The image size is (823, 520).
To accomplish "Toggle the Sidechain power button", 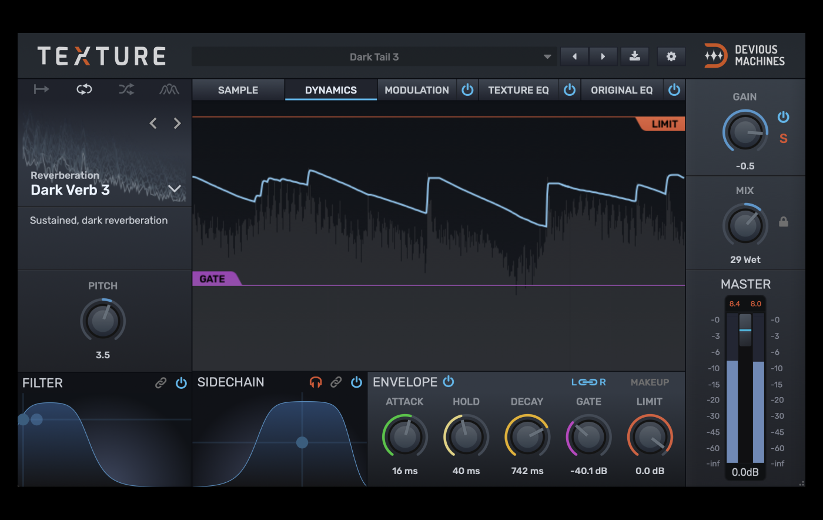I will (356, 382).
